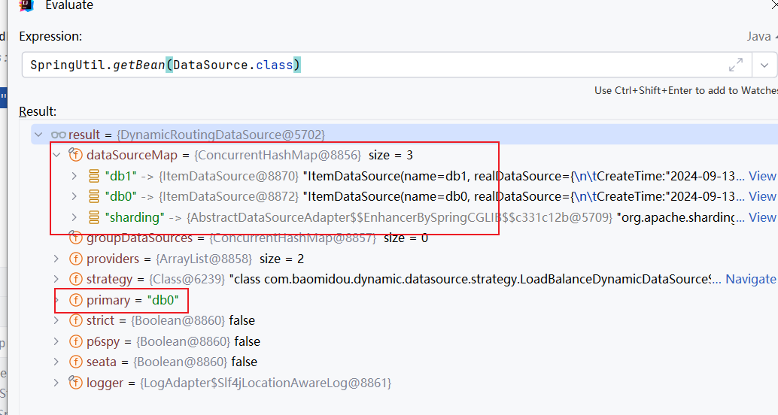Collapse the dataSourceMap node

[x=56, y=155]
